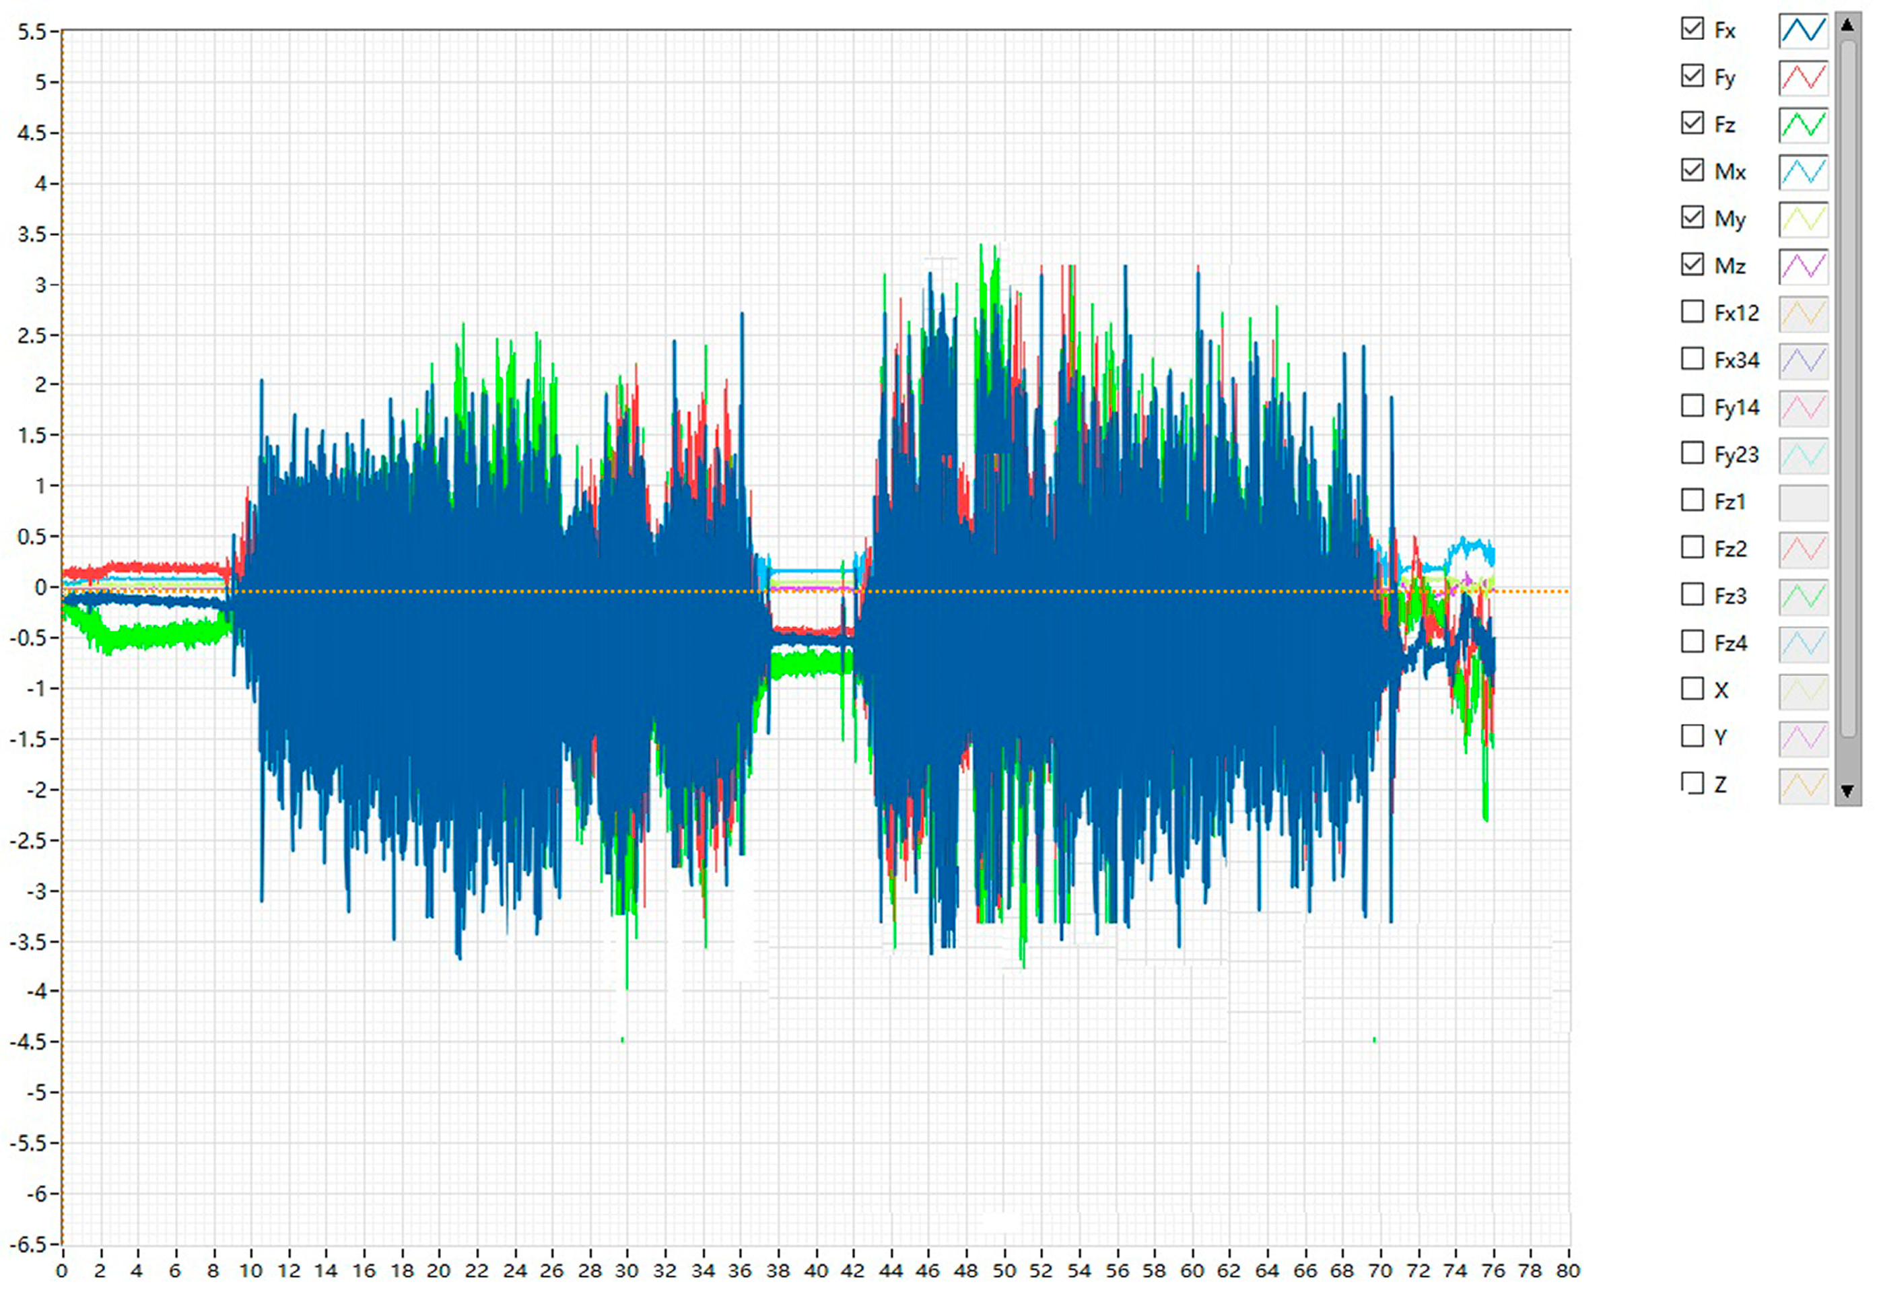Image resolution: width=1879 pixels, height=1294 pixels.
Task: Click the 40 label on the x-axis
Action: [815, 1270]
